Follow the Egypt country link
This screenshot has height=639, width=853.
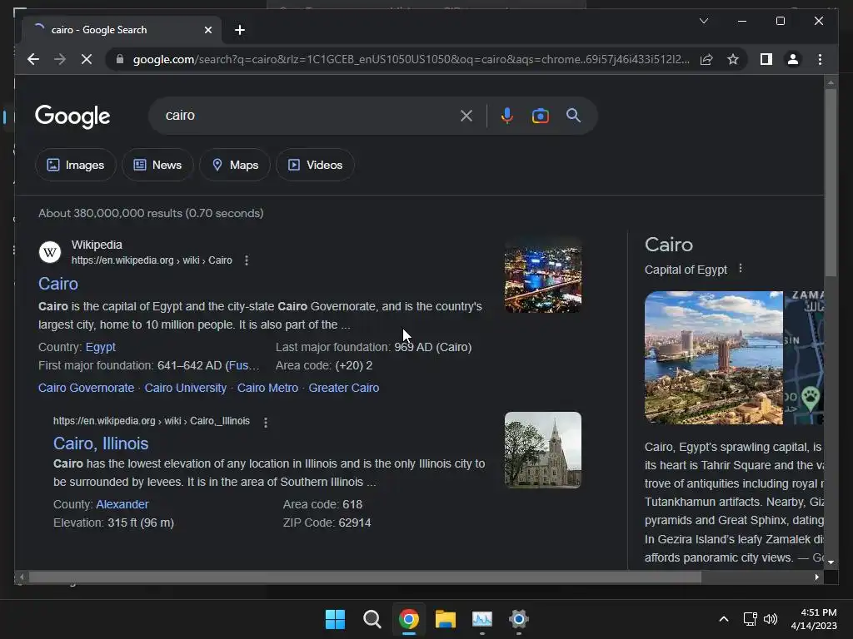tap(101, 347)
